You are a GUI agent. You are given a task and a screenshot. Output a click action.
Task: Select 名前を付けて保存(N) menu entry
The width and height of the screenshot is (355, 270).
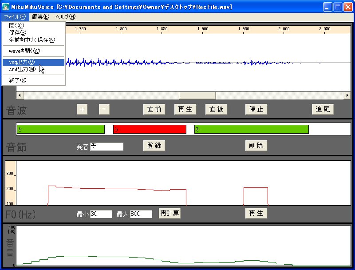[34, 40]
